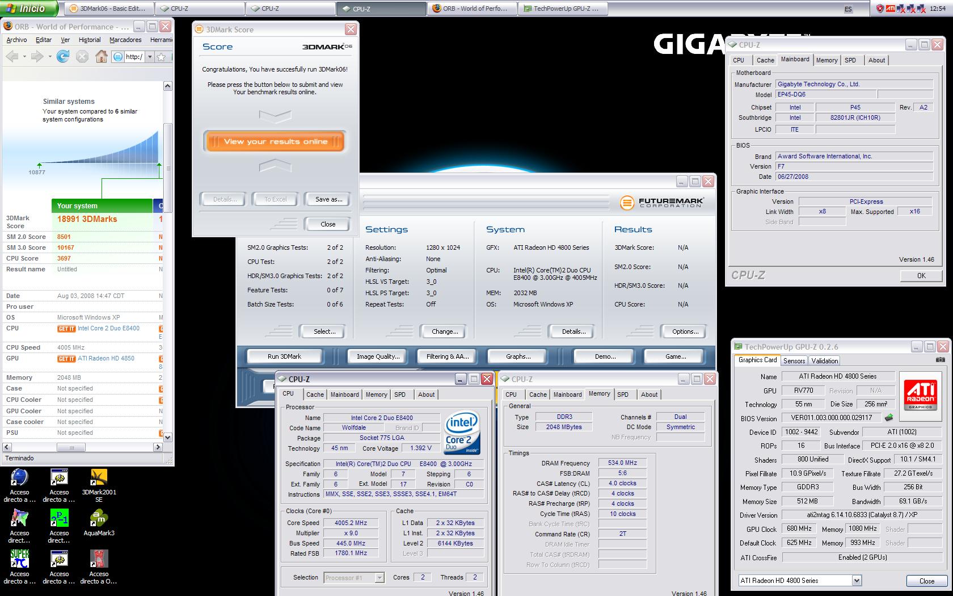The height and width of the screenshot is (596, 953).
Task: Click the Close button in GPU-Z
Action: click(927, 581)
